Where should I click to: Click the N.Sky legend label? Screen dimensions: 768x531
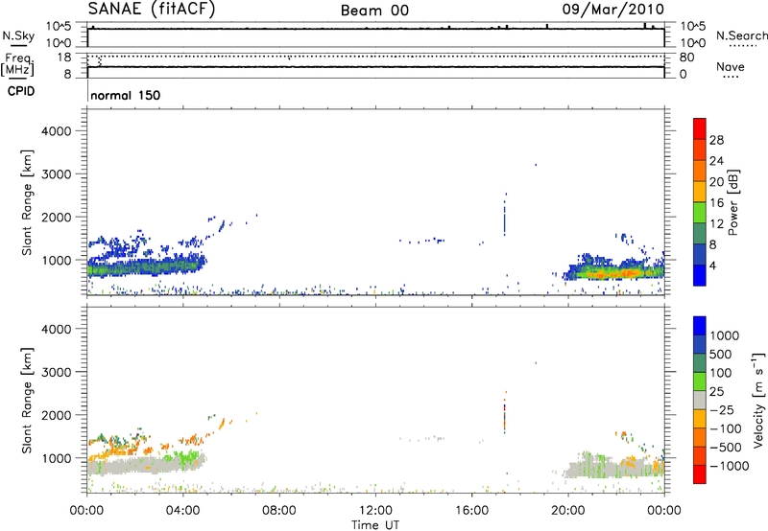18,35
